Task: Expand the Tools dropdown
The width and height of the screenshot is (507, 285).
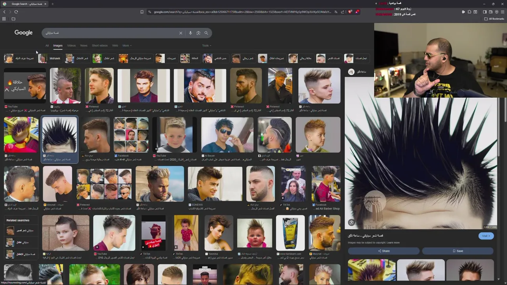Action: pos(206,46)
